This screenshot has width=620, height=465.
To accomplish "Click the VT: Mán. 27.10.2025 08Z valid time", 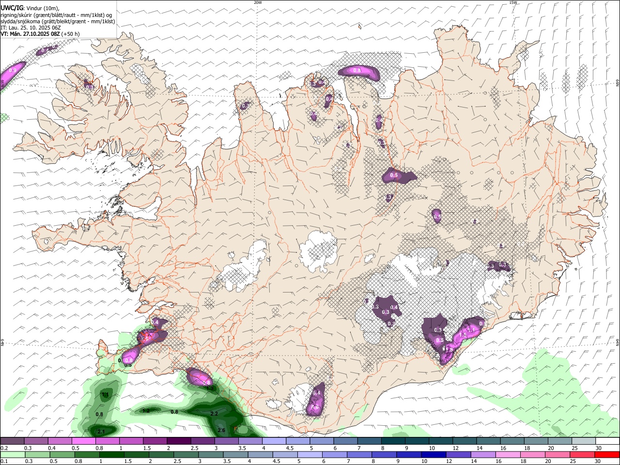I will click(x=30, y=34).
